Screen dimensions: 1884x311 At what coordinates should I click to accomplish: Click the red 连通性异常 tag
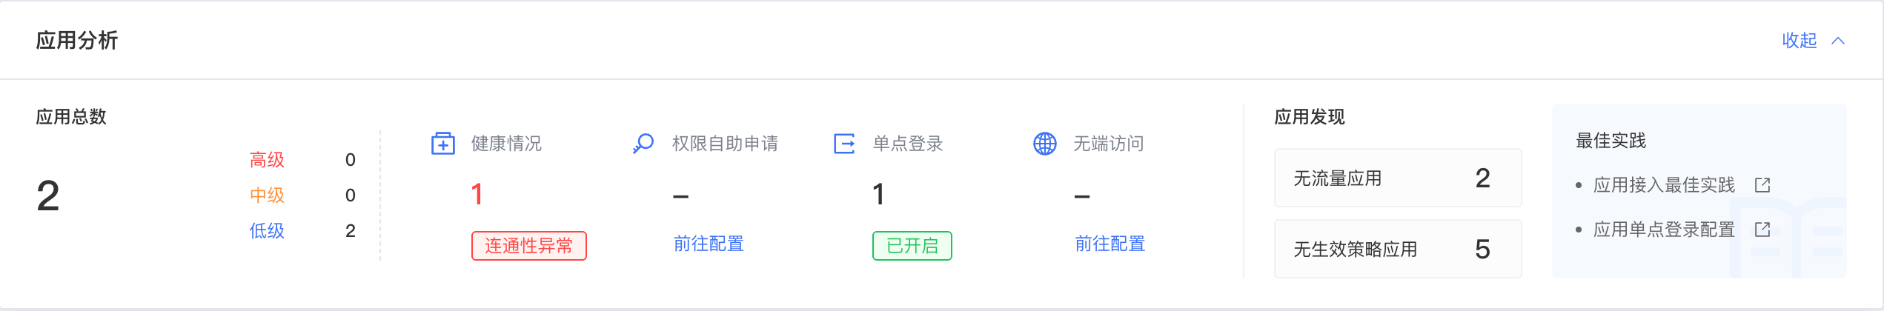click(528, 246)
